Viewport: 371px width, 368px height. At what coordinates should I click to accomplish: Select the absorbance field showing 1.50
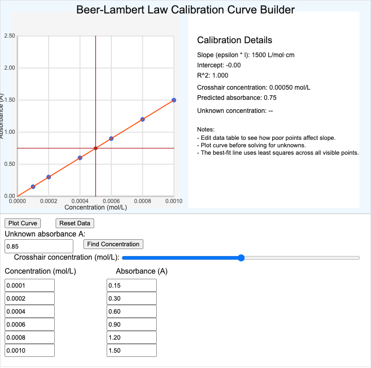point(131,350)
